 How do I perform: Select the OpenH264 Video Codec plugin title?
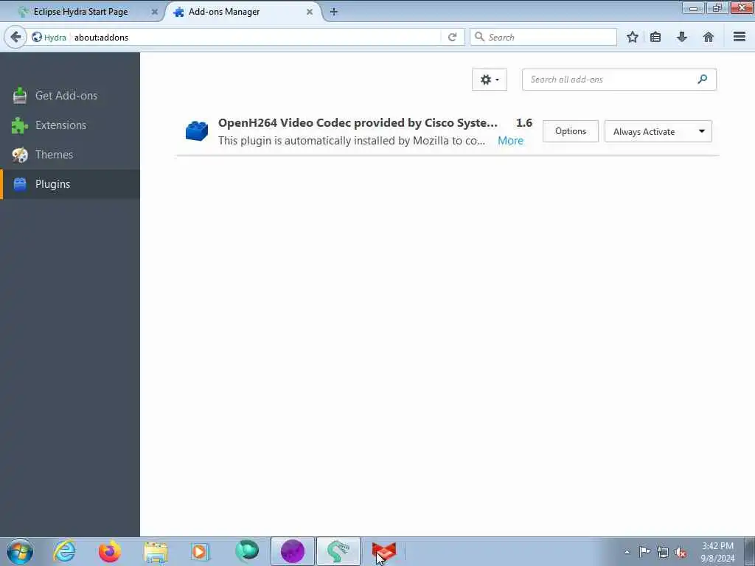[x=358, y=123]
